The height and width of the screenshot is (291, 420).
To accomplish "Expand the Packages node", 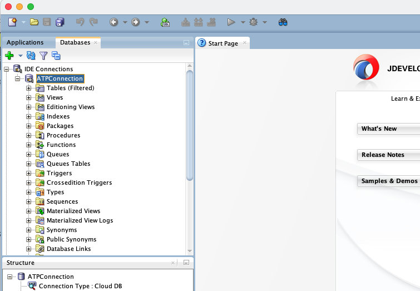I will pyautogui.click(x=29, y=126).
